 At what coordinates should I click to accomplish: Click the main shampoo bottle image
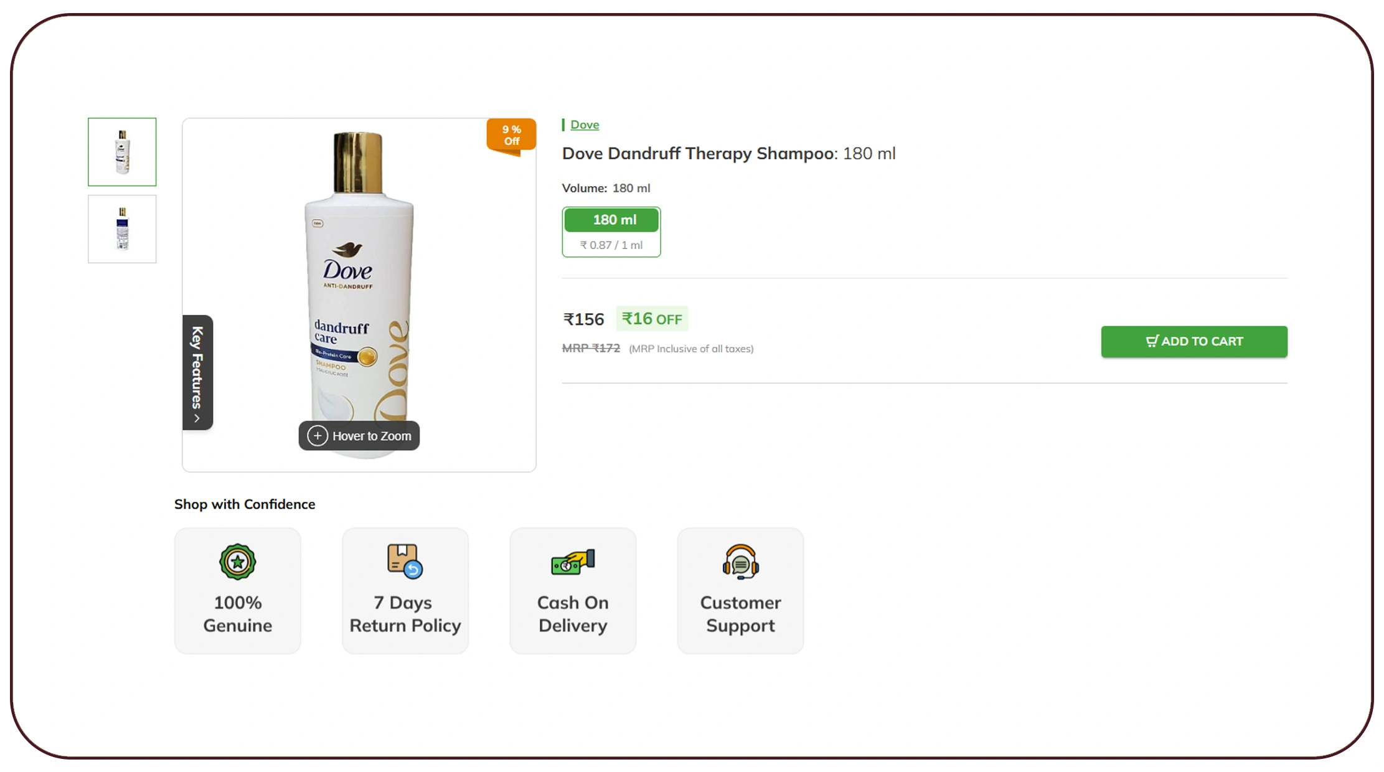tap(359, 294)
